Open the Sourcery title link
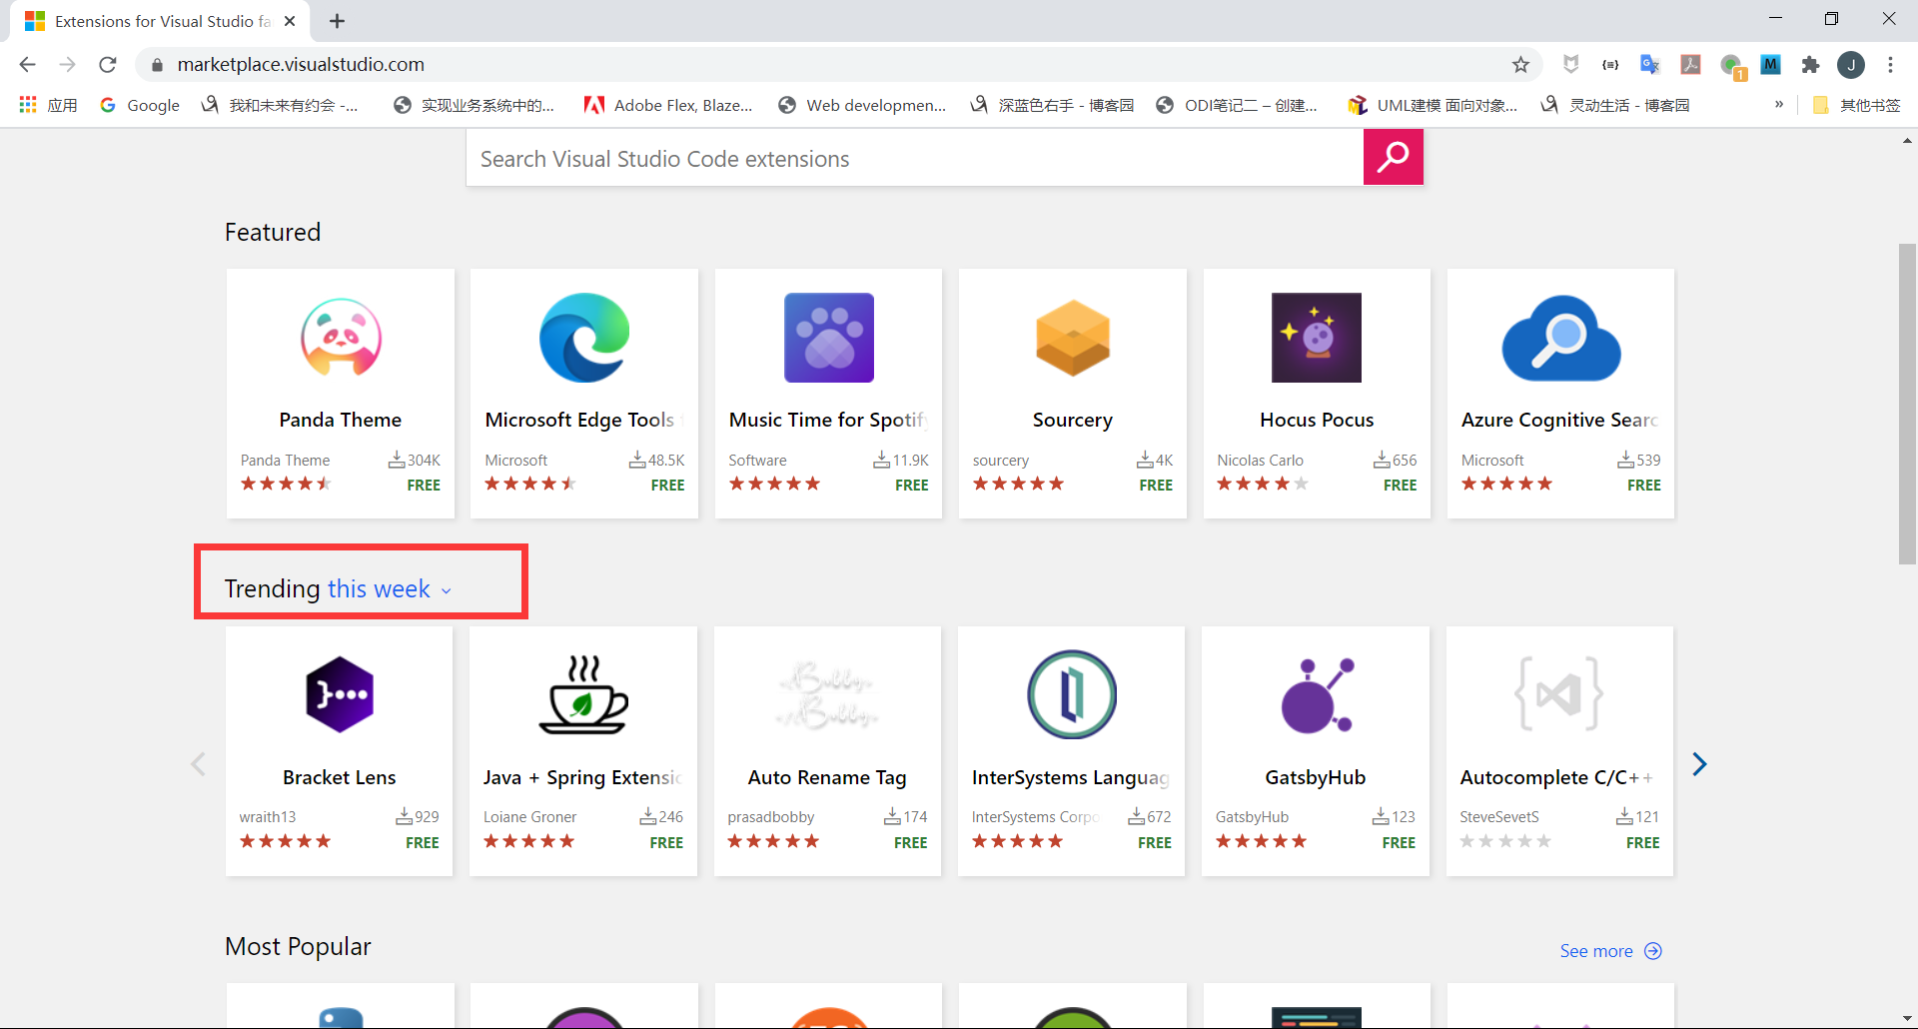This screenshot has height=1029, width=1918. click(x=1073, y=420)
